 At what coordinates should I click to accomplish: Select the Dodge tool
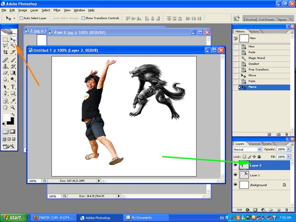[13, 79]
